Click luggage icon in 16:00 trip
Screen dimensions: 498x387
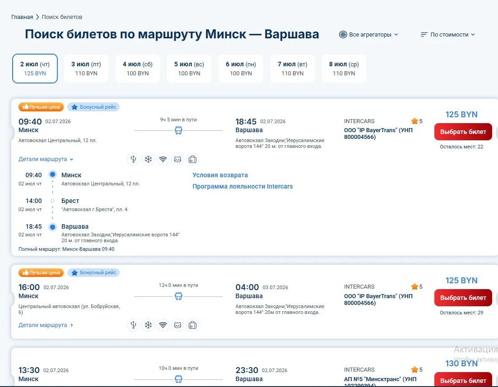click(x=192, y=325)
